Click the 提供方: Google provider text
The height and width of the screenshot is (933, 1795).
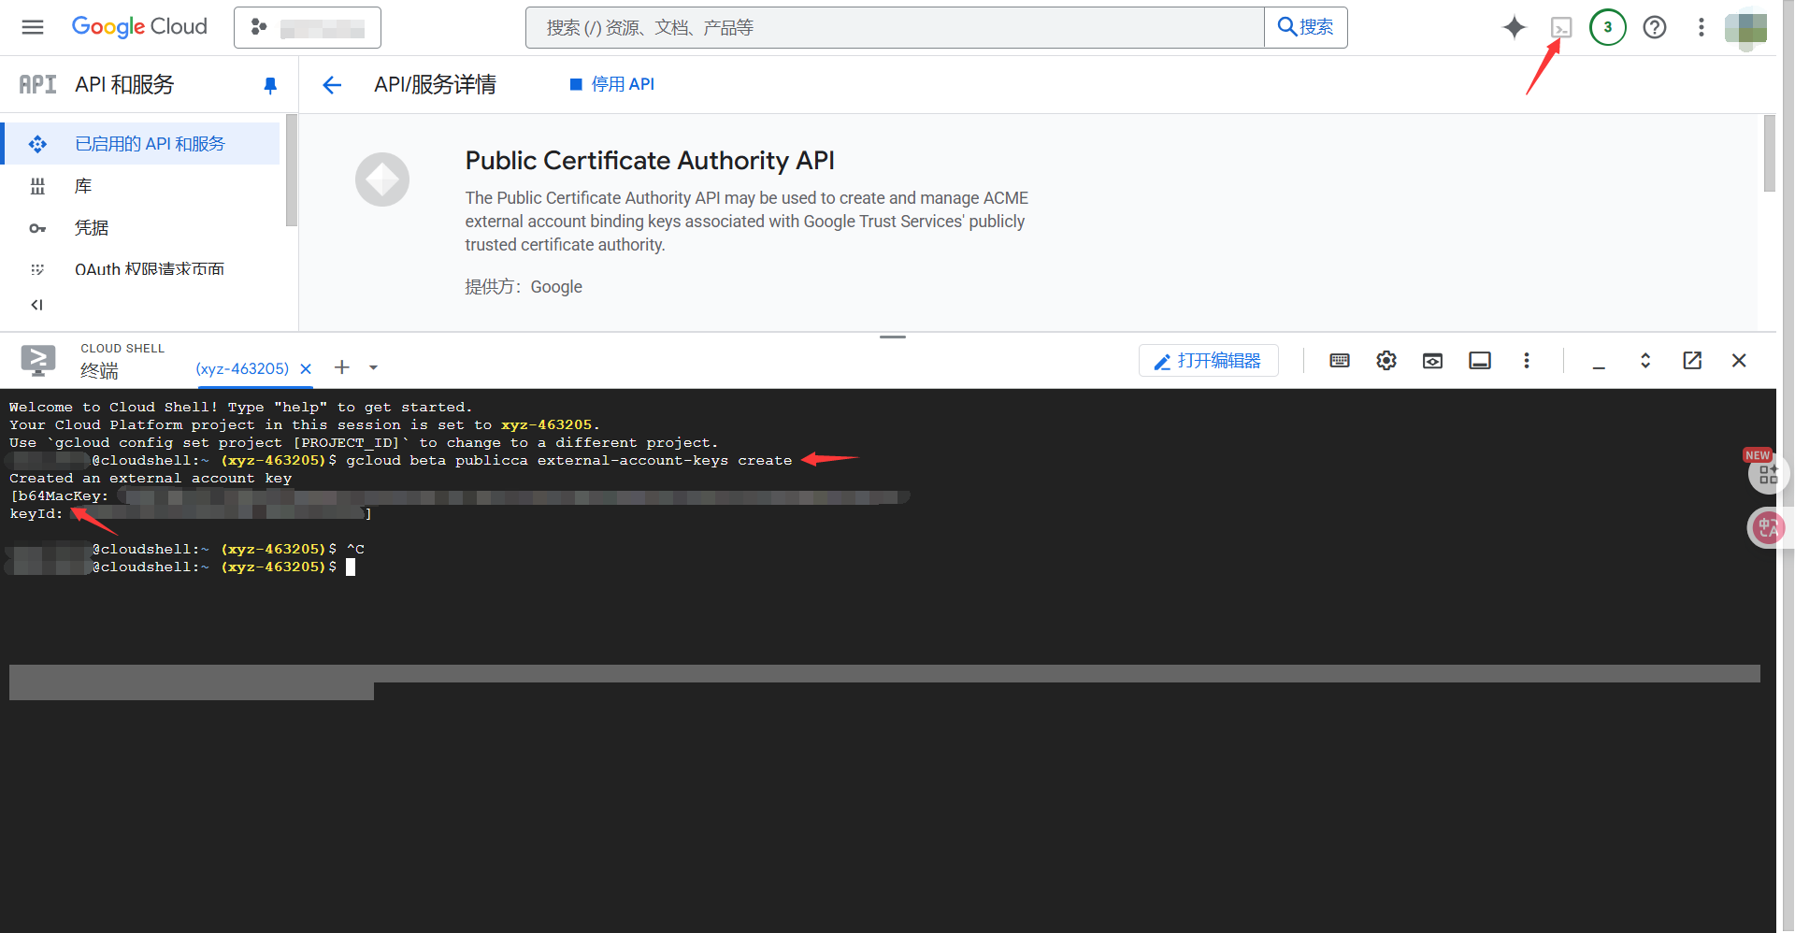(x=524, y=287)
